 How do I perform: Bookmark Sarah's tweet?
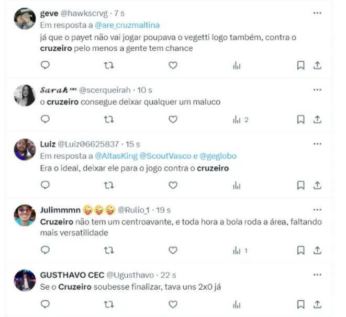point(301,119)
